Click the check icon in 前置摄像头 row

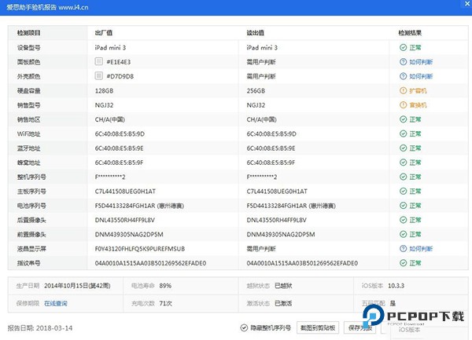coord(403,234)
